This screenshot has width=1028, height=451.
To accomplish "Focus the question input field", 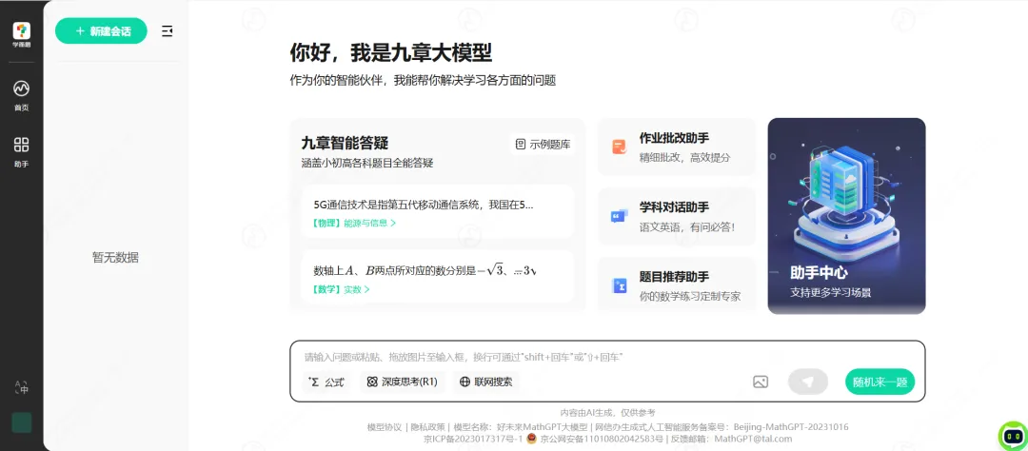I will pos(607,357).
